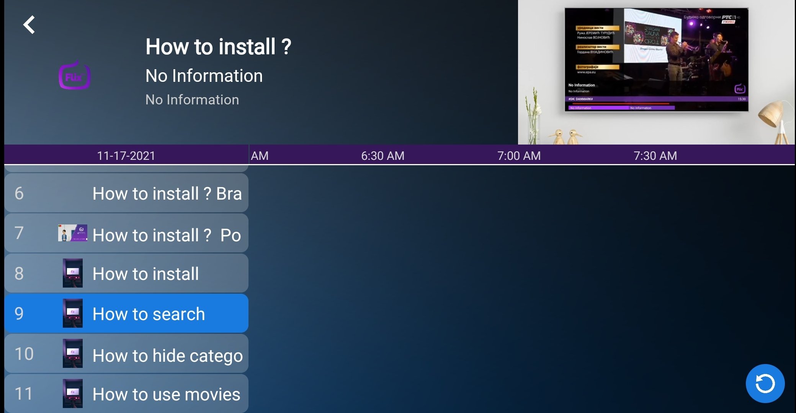This screenshot has height=413, width=796.
Task: Select the AM time slot header
Action: pyautogui.click(x=260, y=154)
